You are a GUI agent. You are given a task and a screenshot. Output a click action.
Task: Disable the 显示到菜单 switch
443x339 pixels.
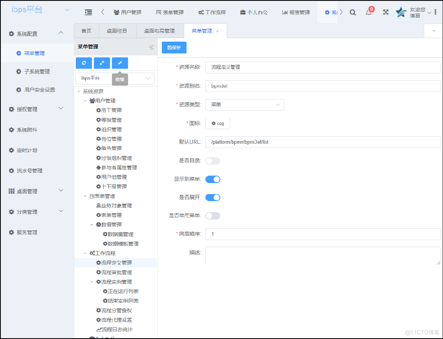(213, 179)
